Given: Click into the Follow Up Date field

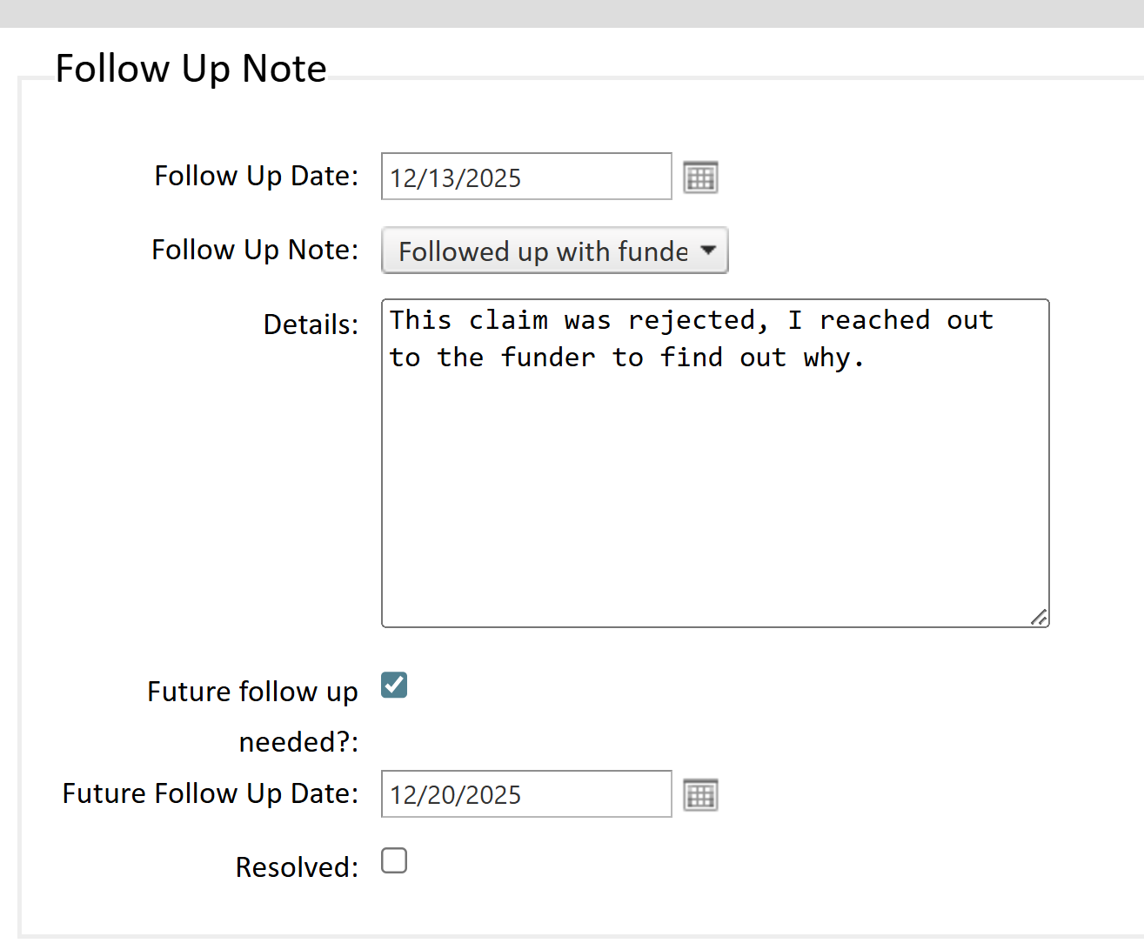Looking at the screenshot, I should 525,177.
